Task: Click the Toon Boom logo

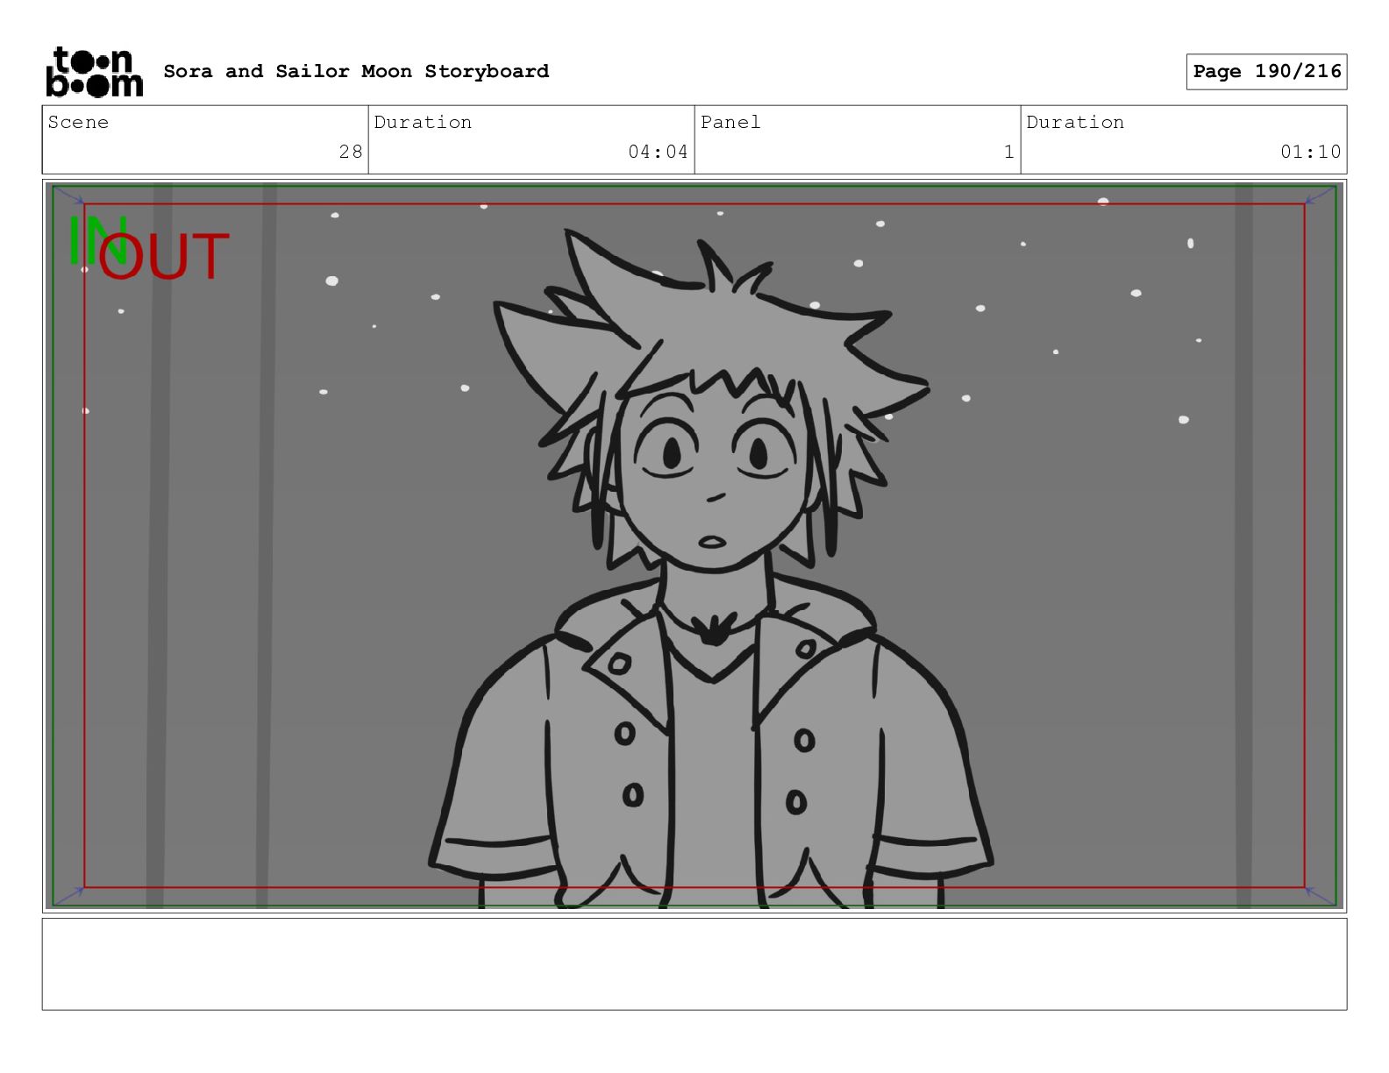Action: click(94, 71)
